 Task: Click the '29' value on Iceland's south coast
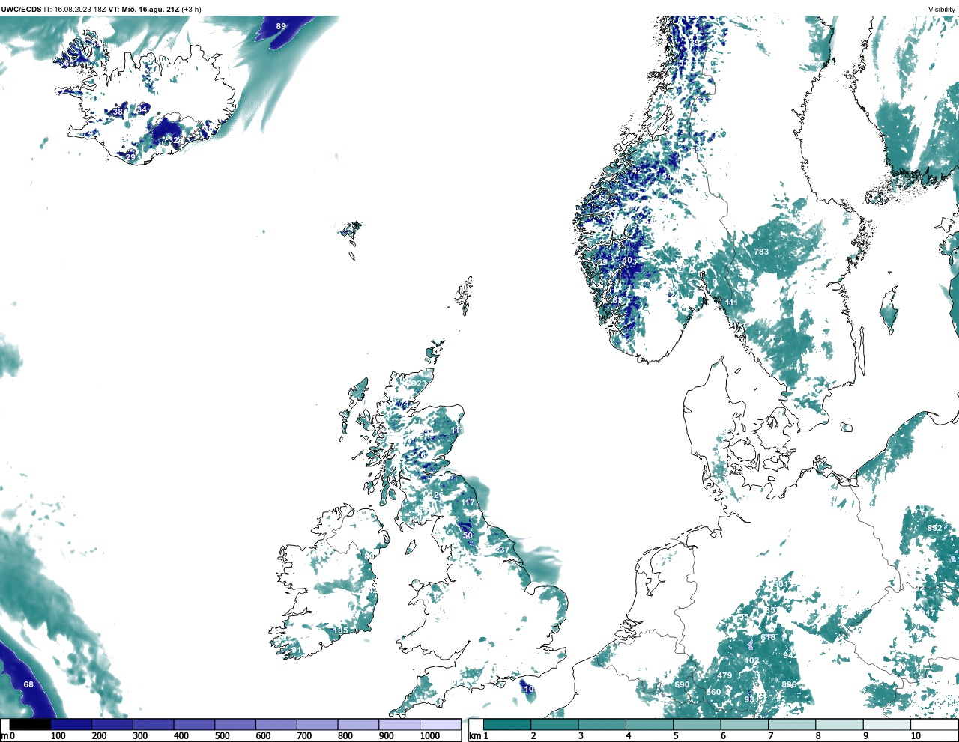[x=130, y=157]
